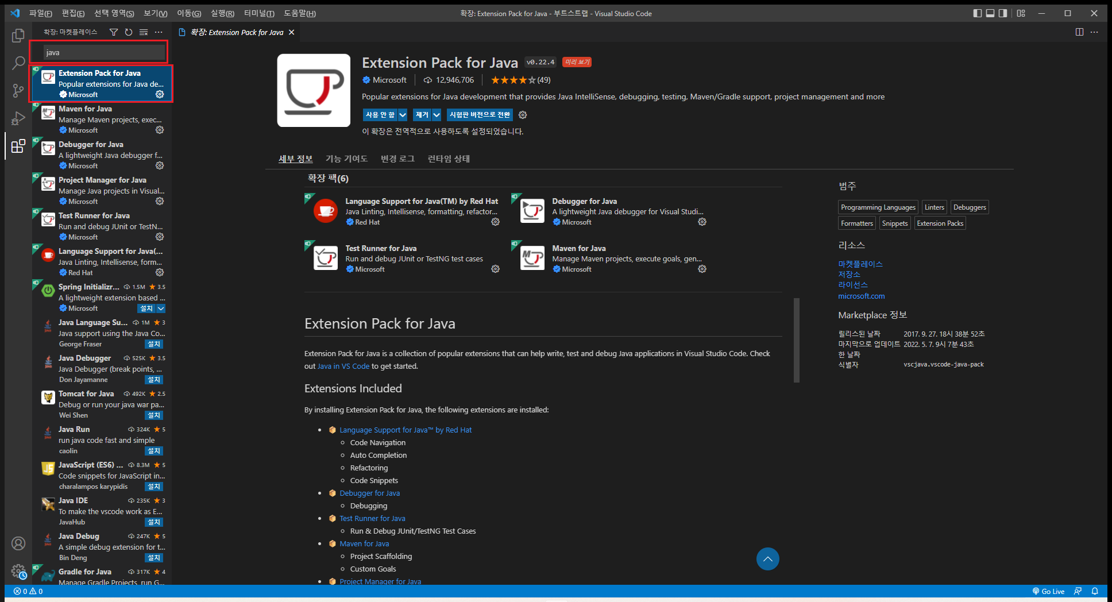Toggle primary side bar layout icon
1112x602 pixels.
click(x=978, y=13)
